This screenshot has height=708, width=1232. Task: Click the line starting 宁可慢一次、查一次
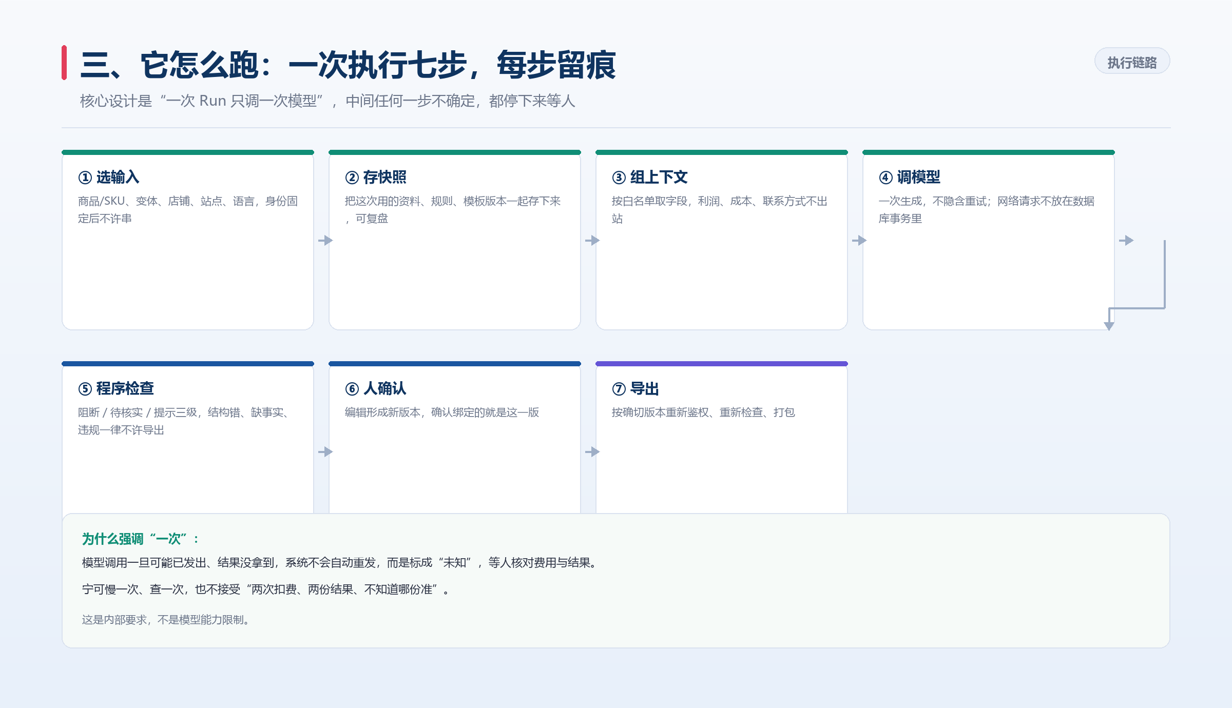pos(266,589)
